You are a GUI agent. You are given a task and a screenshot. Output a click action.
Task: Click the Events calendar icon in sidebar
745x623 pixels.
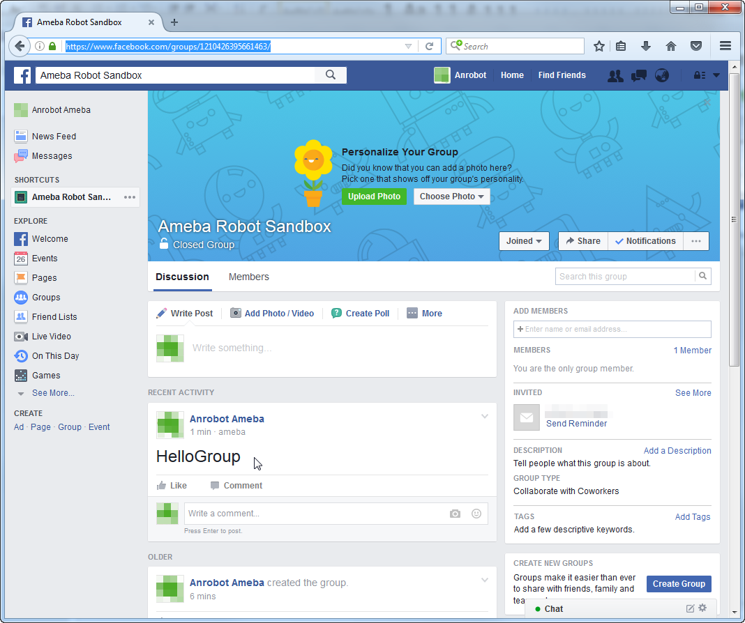click(20, 259)
